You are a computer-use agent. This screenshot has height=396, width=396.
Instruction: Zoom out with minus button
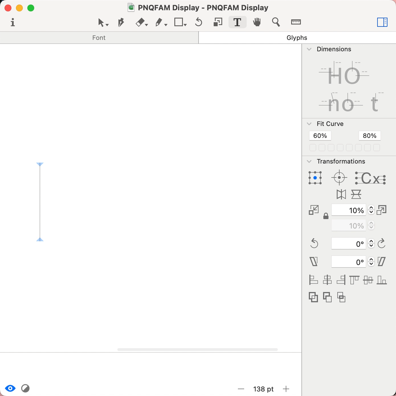pos(241,389)
